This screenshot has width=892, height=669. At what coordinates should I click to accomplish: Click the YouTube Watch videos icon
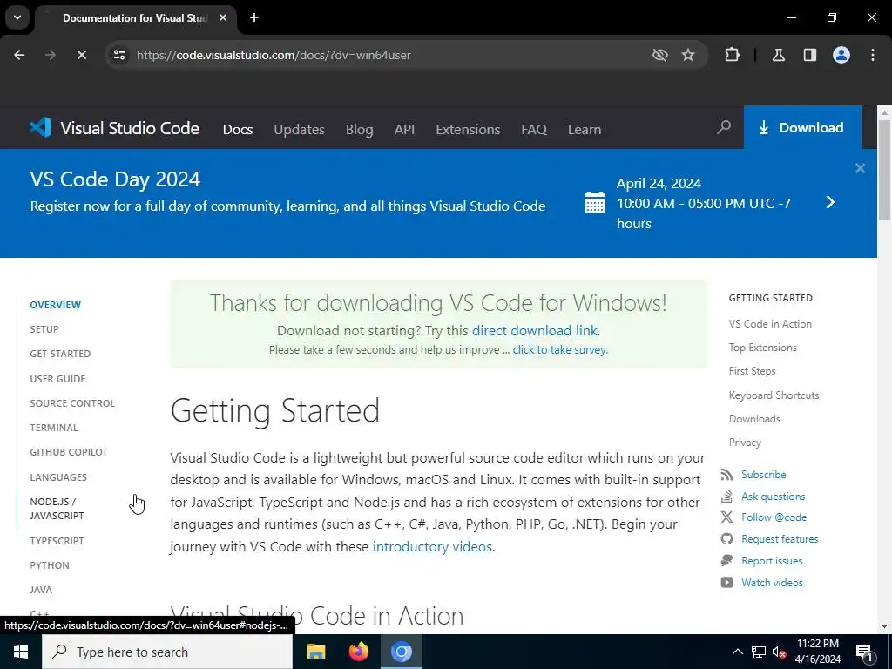pyautogui.click(x=726, y=582)
